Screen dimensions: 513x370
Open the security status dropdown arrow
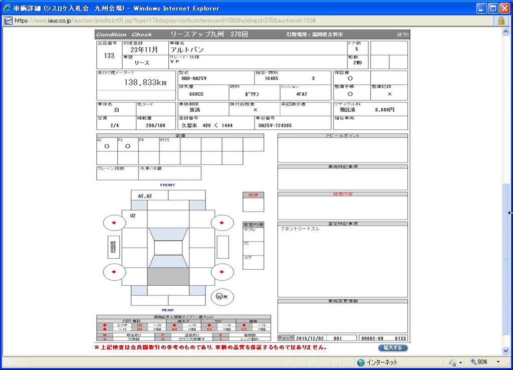point(461,362)
